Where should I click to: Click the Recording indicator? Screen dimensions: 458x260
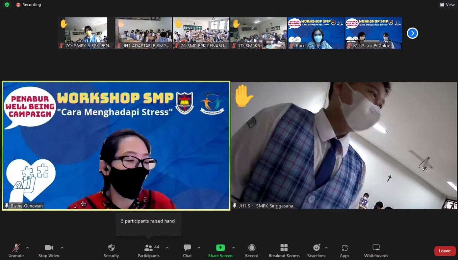tap(29, 5)
